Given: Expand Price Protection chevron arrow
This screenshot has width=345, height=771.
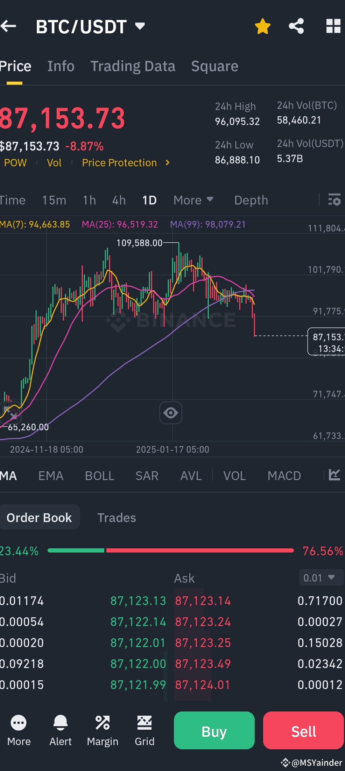Looking at the screenshot, I should click(x=168, y=162).
